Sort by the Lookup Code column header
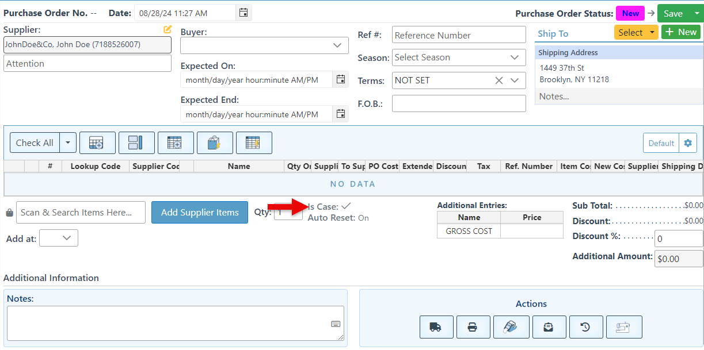This screenshot has height=350, width=704. (x=96, y=166)
